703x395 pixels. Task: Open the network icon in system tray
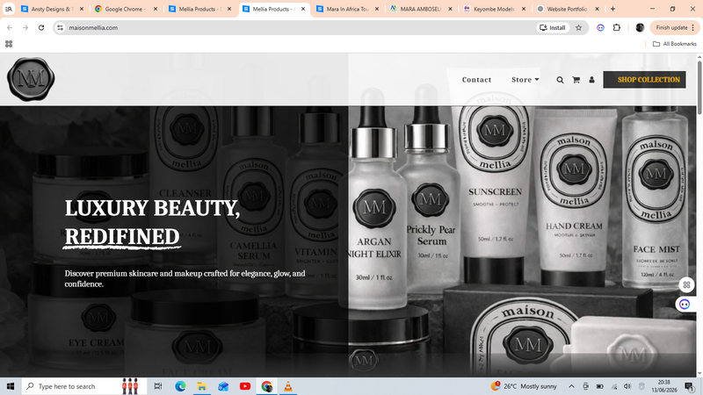(614, 386)
